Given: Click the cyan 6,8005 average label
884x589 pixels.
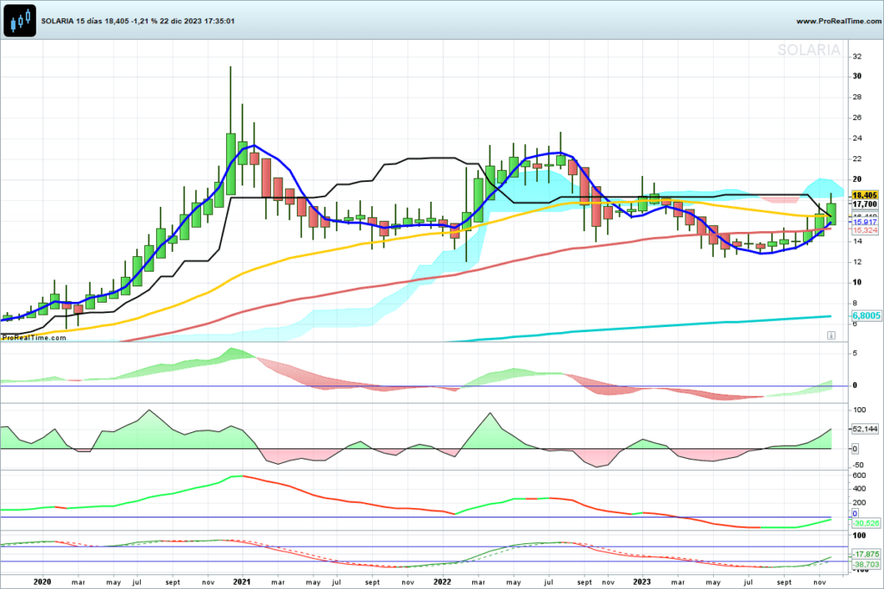Looking at the screenshot, I should pos(866,316).
